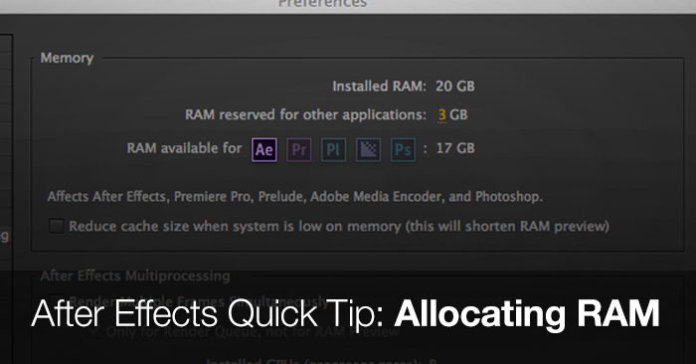The image size is (696, 364).
Task: Click the After Effects Quick Tip banner text
Action: coord(208,314)
